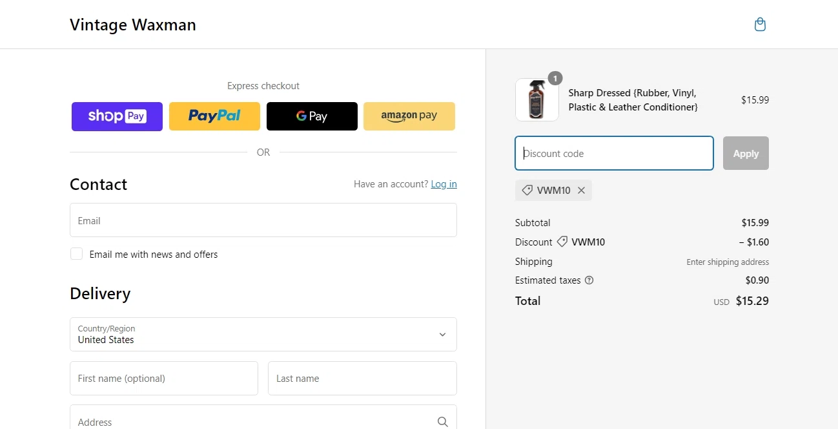
Task: Select Google Pay express checkout
Action: point(312,116)
